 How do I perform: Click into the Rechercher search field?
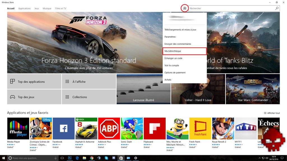pos(230,8)
